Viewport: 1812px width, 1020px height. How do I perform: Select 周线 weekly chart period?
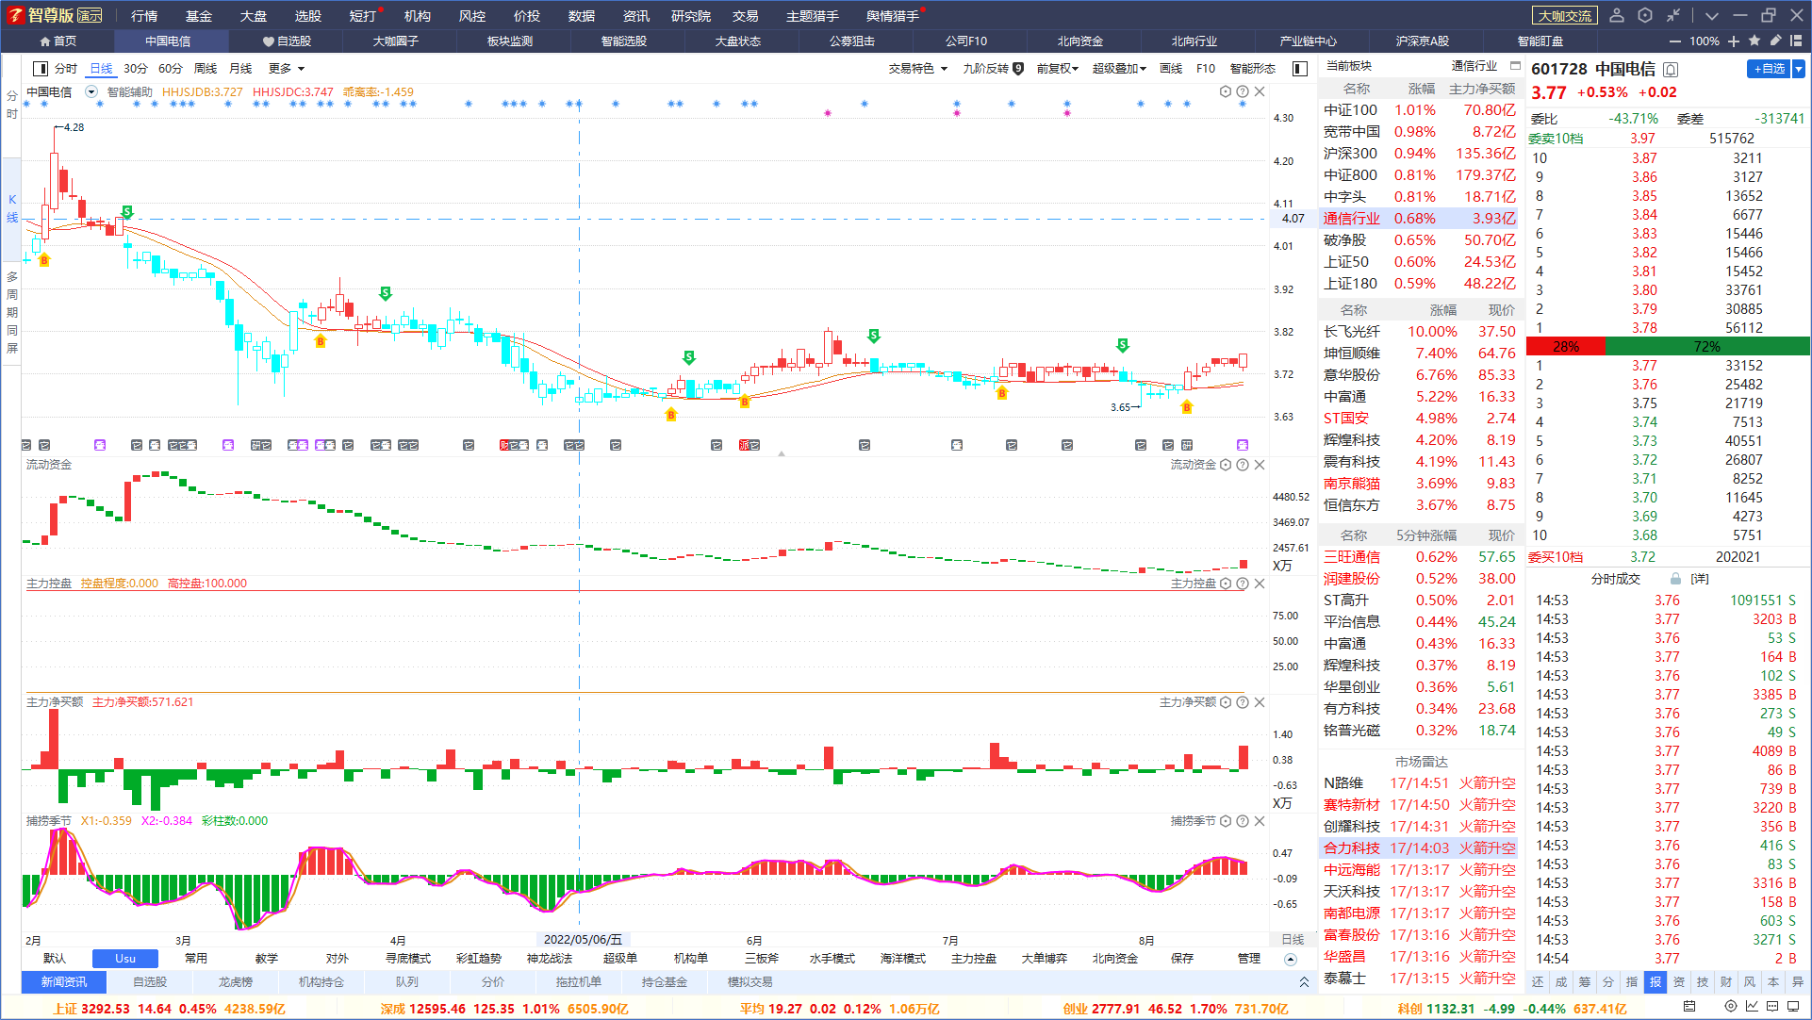[x=206, y=68]
